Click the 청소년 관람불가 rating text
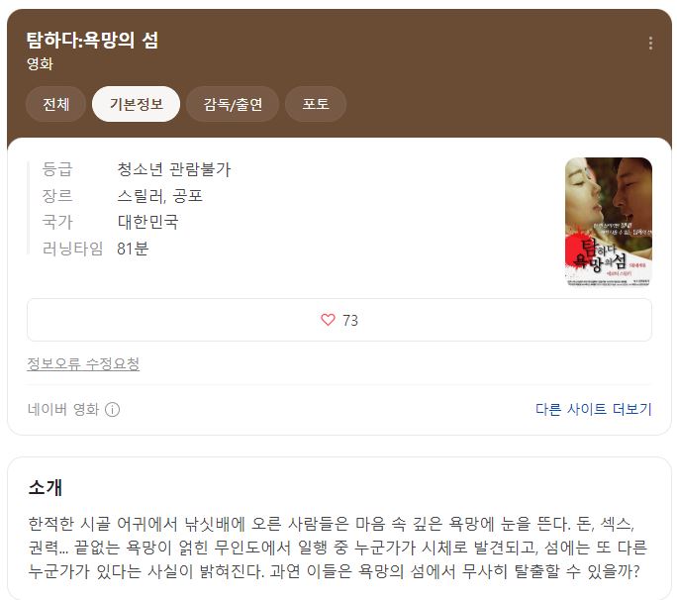This screenshot has width=677, height=600. (174, 169)
